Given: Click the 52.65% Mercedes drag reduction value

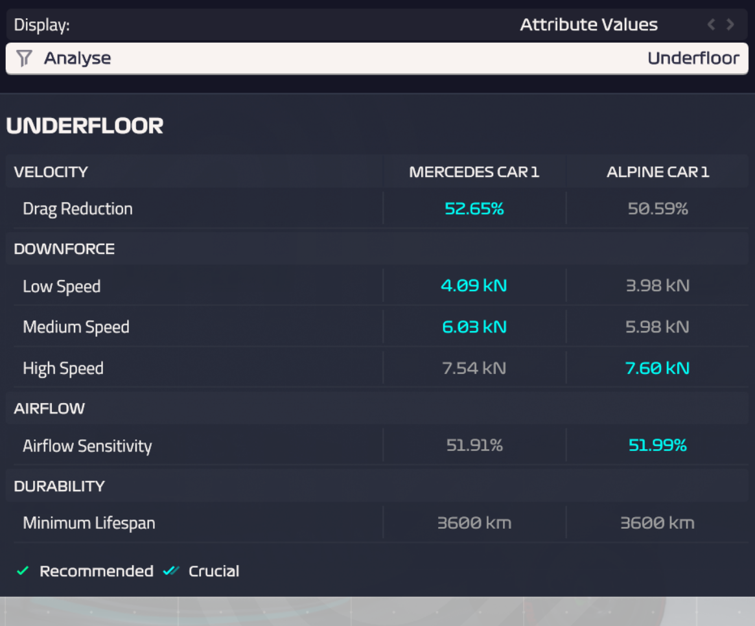Looking at the screenshot, I should click(x=474, y=209).
